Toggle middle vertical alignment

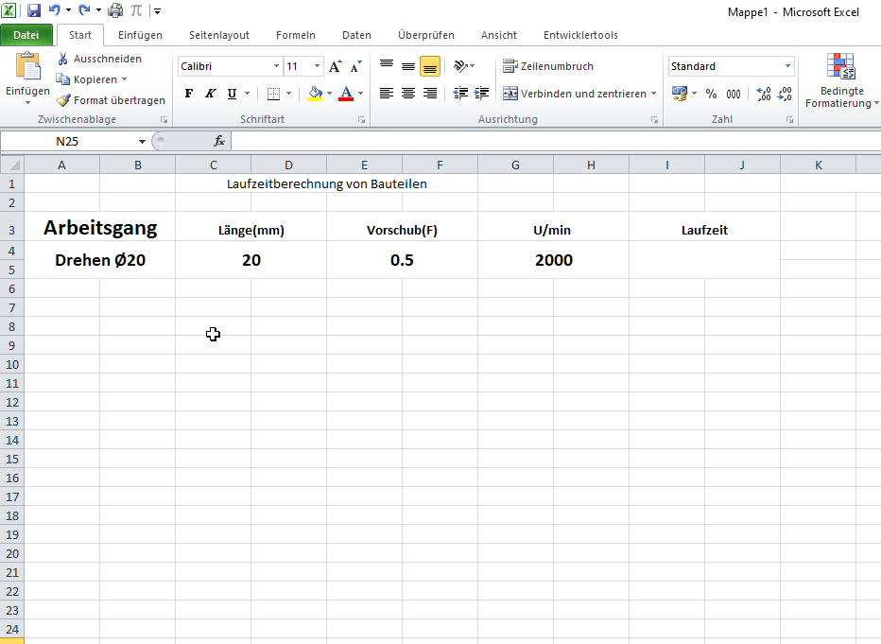coord(408,66)
